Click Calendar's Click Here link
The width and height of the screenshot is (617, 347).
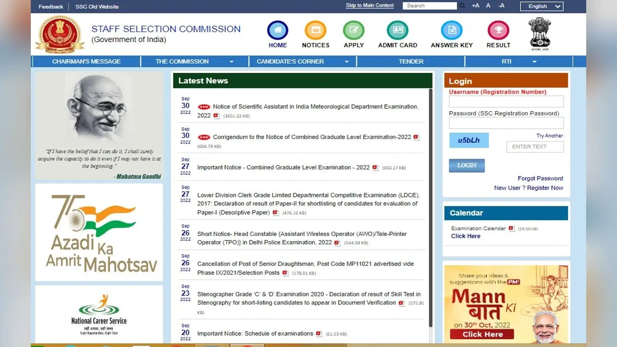pos(466,236)
